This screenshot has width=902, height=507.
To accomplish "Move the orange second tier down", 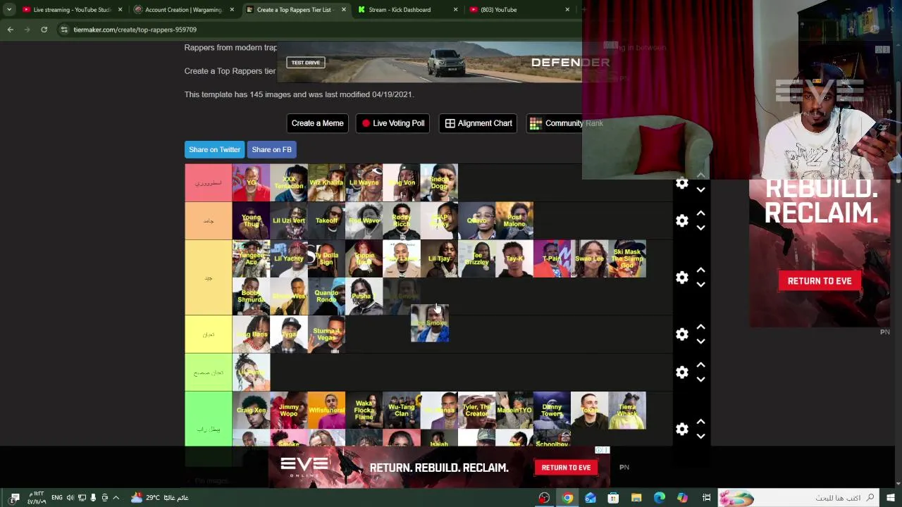I will (x=700, y=228).
